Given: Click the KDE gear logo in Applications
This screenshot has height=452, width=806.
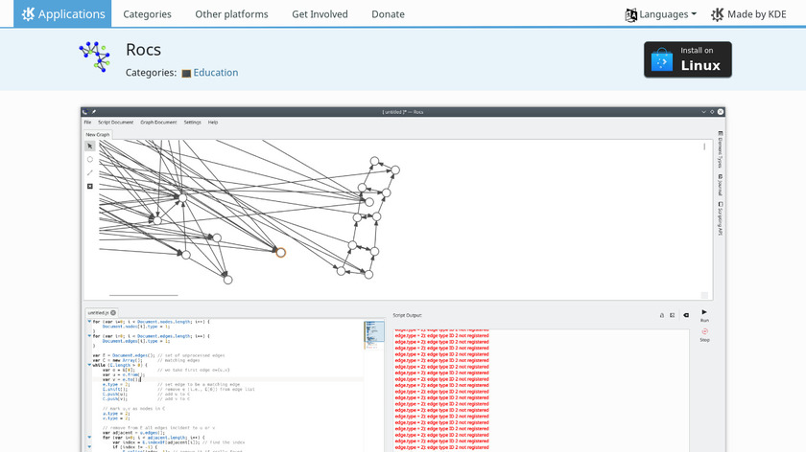Looking at the screenshot, I should pyautogui.click(x=28, y=13).
